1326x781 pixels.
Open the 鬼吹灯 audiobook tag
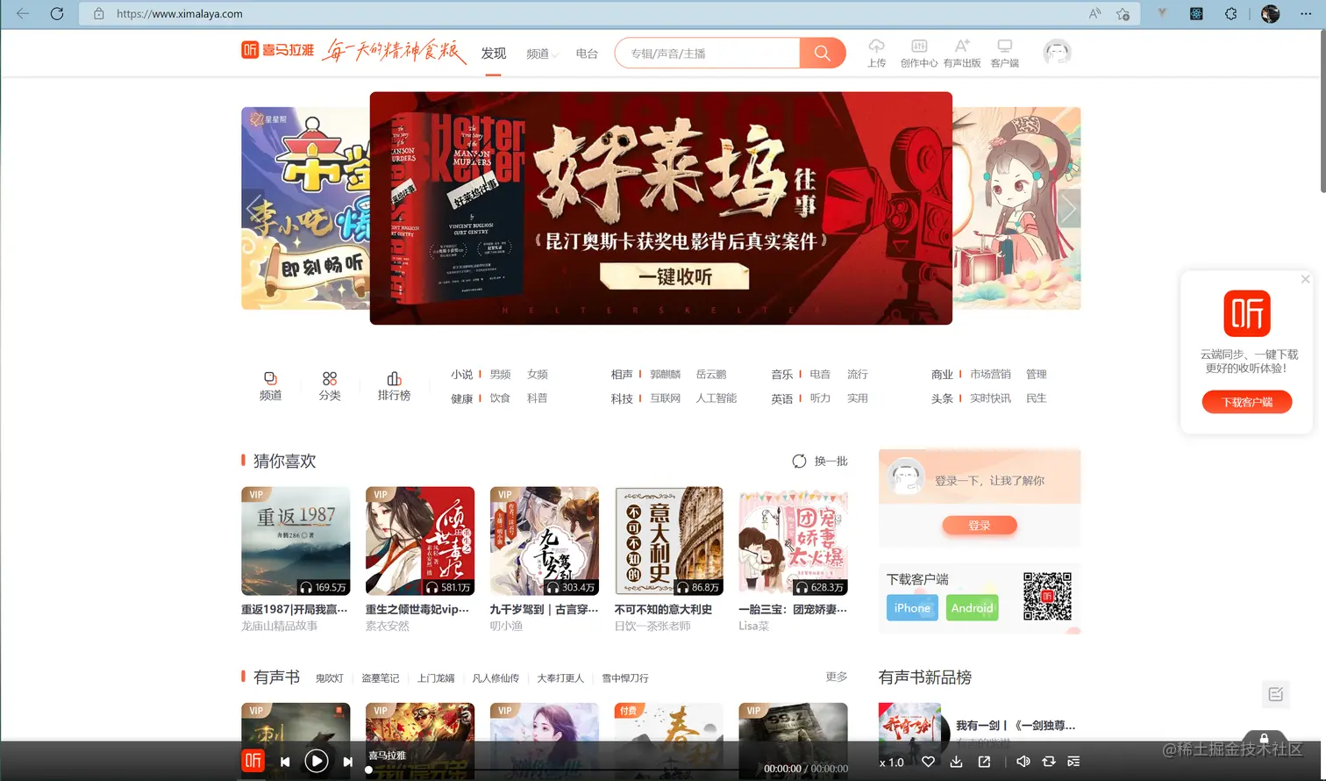click(329, 677)
